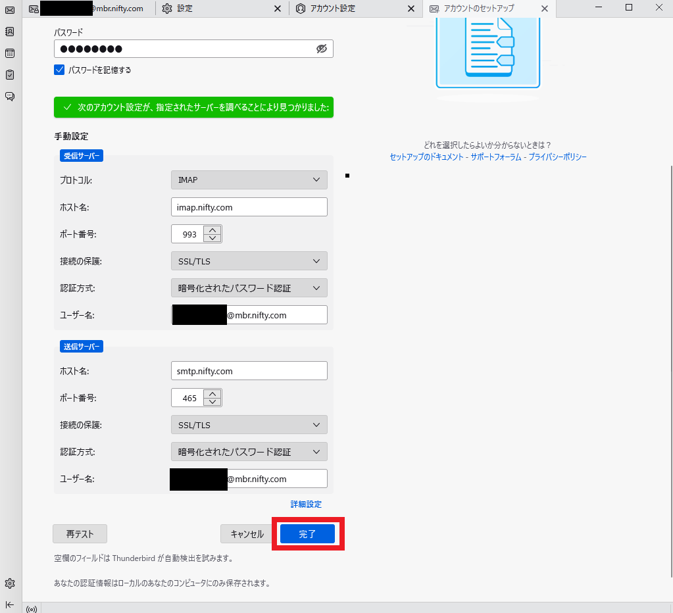
Task: Open the Tasks sidebar icon
Action: coord(10,75)
